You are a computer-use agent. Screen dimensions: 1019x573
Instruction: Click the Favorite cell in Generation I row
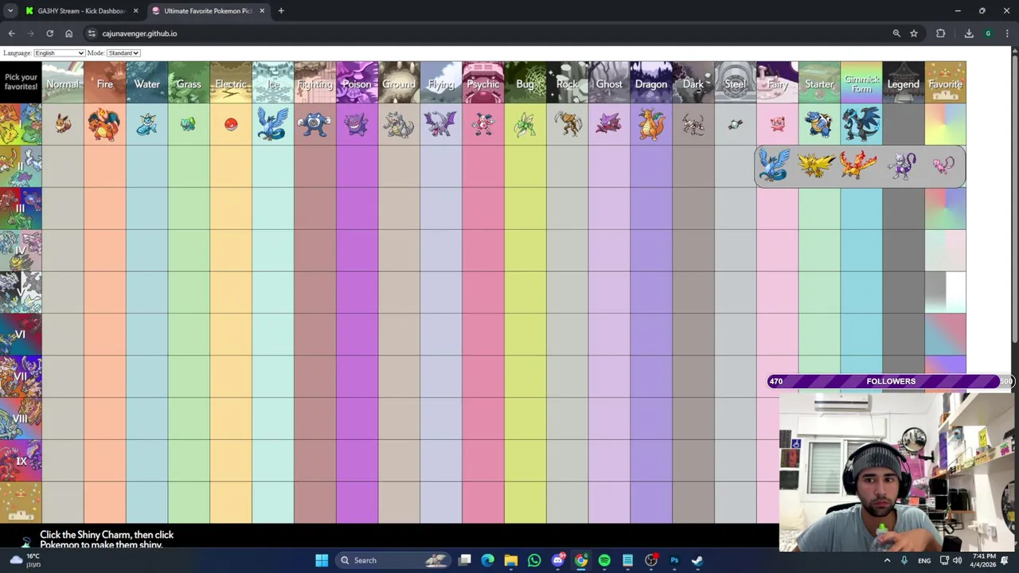[x=945, y=124]
